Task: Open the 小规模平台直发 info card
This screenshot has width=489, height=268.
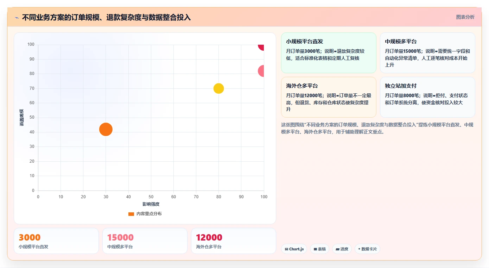Action: (x=329, y=53)
